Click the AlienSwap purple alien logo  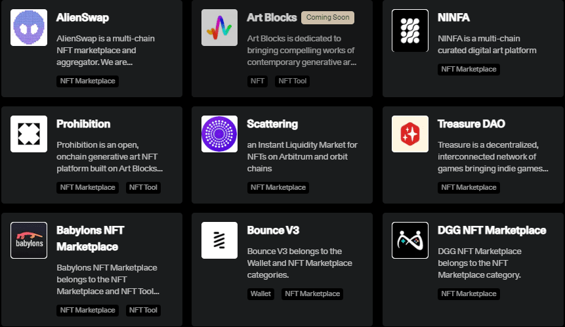[x=29, y=28]
